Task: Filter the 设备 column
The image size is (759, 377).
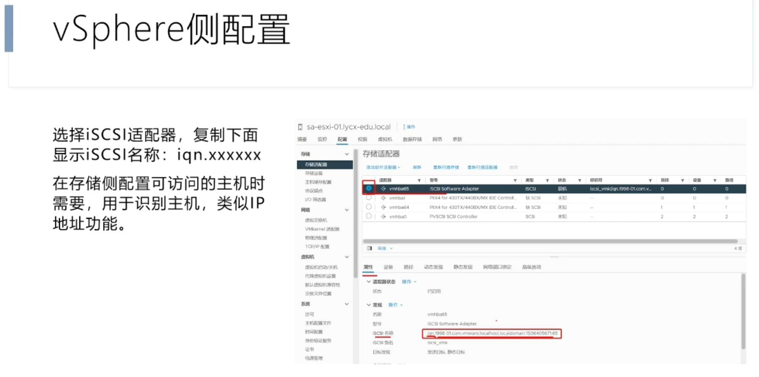Action: [715, 180]
